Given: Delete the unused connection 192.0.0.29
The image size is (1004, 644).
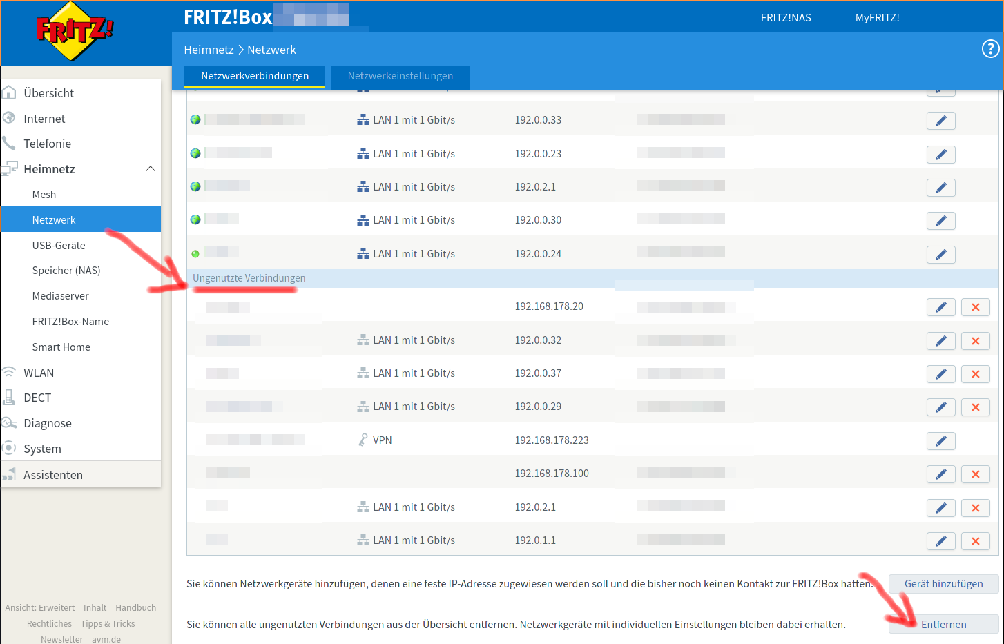Looking at the screenshot, I should [975, 407].
